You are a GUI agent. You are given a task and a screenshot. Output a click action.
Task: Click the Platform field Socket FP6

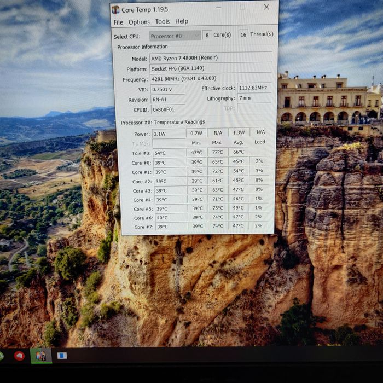click(211, 68)
